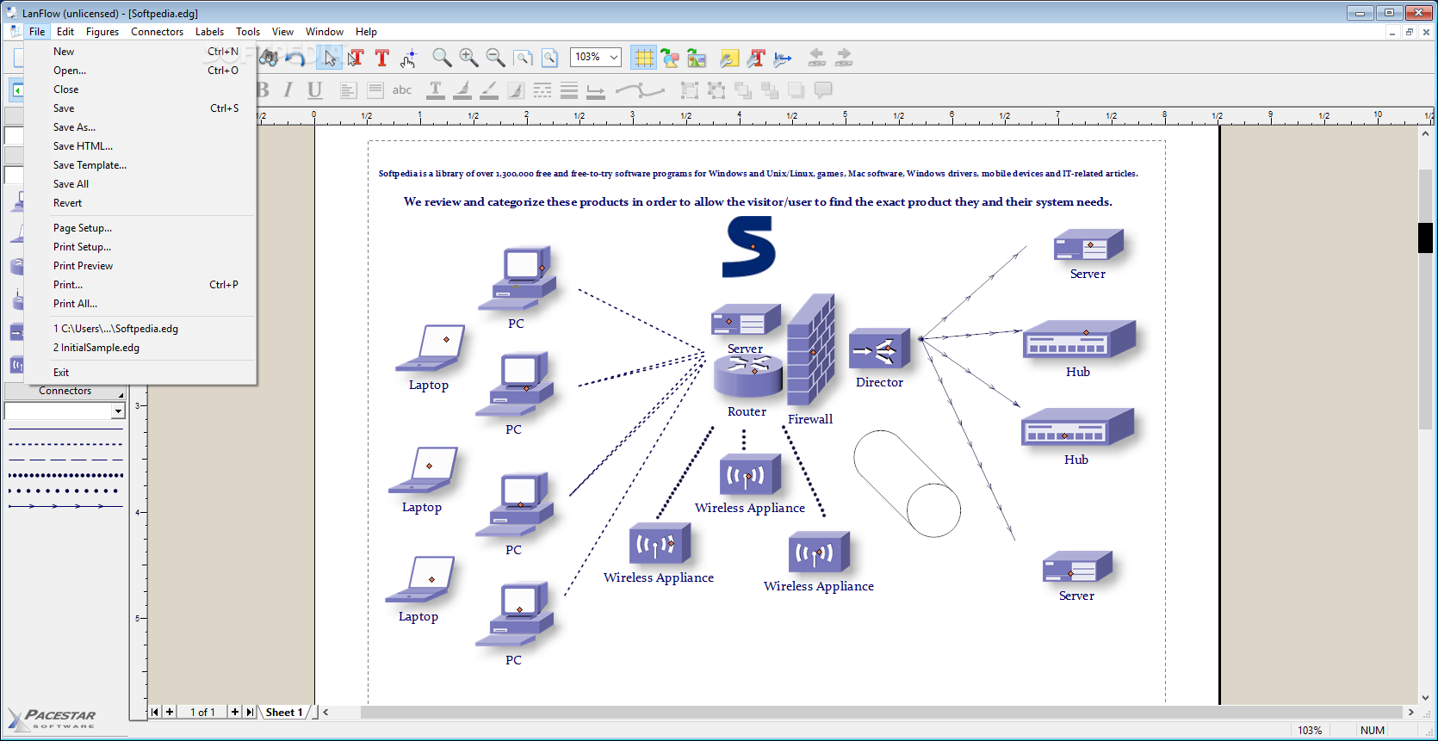This screenshot has height=741, width=1438.
Task: Click the binoculars find icon
Action: coord(270,58)
